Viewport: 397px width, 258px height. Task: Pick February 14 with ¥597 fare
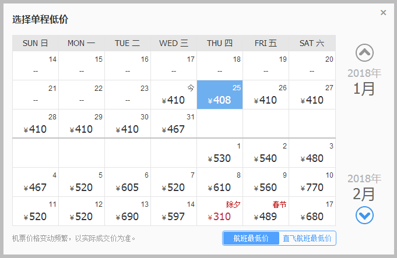(x=174, y=211)
